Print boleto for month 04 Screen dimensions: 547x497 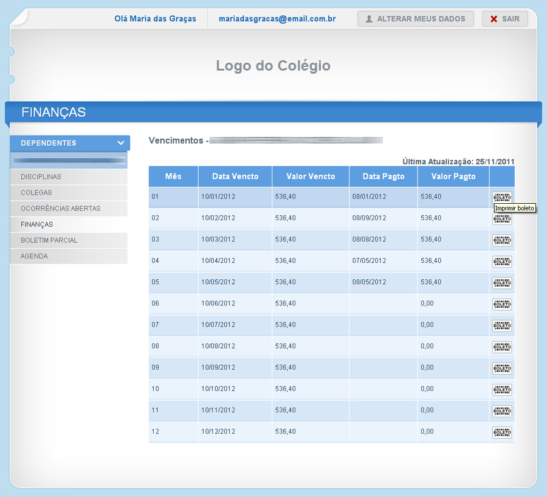502,262
